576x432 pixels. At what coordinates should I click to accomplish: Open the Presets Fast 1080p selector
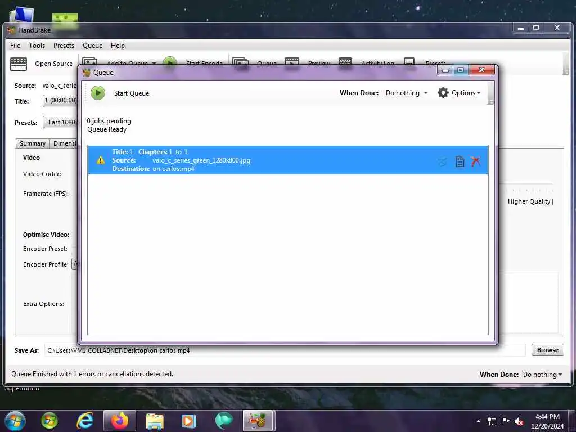(61, 122)
